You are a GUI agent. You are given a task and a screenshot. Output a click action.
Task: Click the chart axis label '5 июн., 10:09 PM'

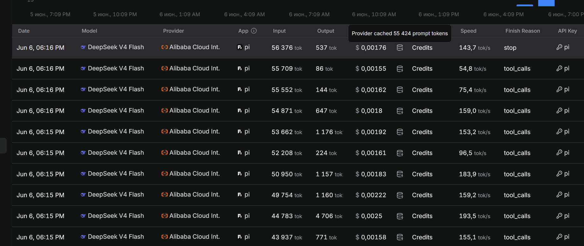115,14
